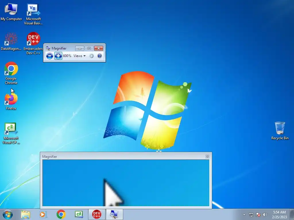Select Embarcadero Dev-C++ desktop shortcut
Viewport: 294px width, 220px height.
pos(33,44)
